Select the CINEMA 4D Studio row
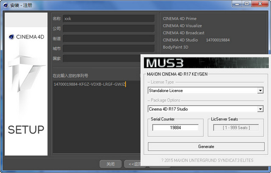This screenshot has width=271, height=173. [196, 40]
